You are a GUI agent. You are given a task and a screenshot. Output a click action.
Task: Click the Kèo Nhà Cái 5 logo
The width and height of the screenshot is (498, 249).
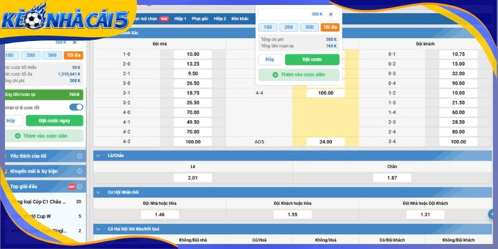coord(65,17)
